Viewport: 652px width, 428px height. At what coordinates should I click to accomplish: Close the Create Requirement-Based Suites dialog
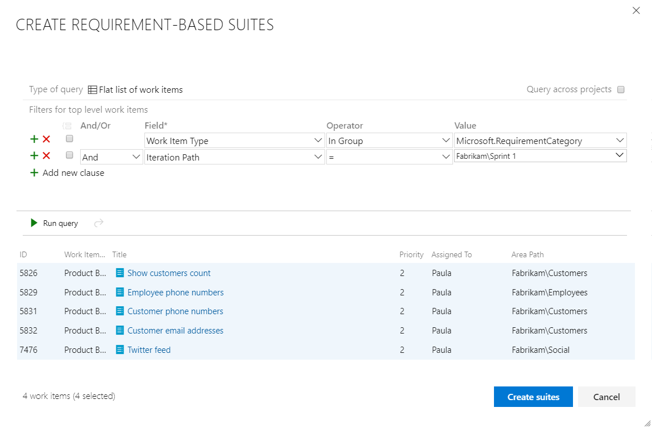pos(636,10)
